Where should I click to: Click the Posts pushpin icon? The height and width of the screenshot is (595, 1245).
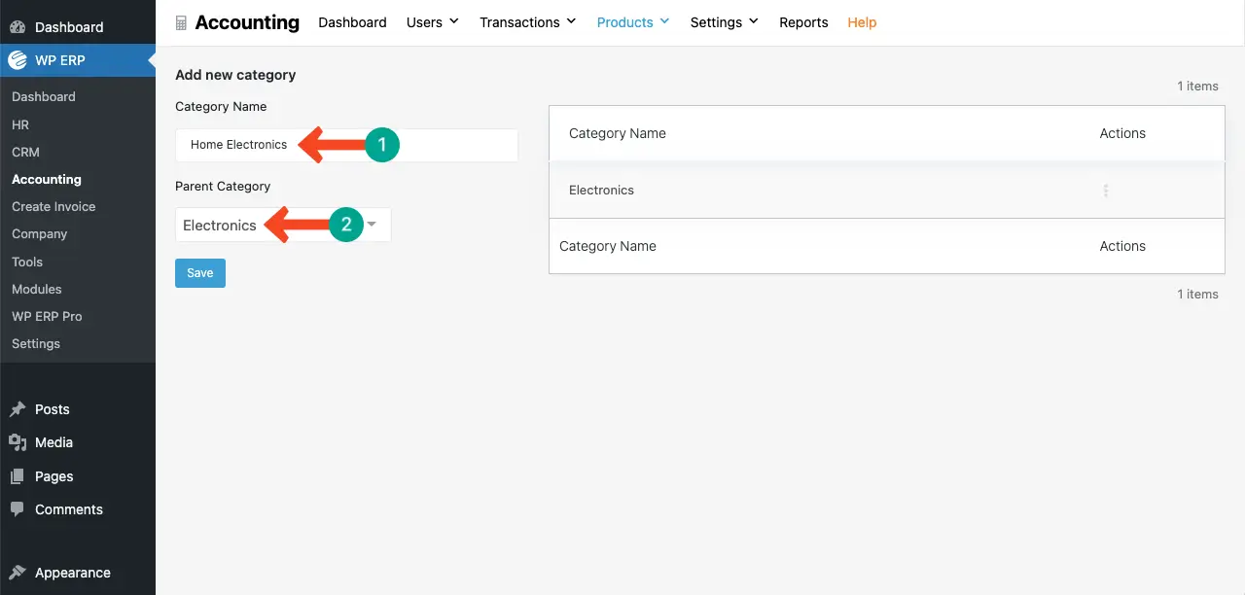[x=18, y=409]
